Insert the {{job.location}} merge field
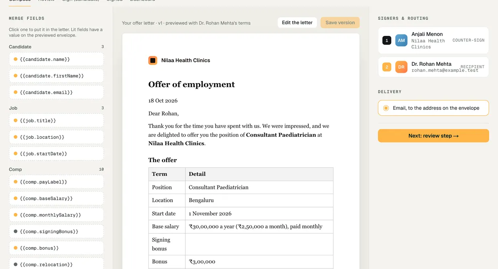Viewport: 498px width, 269px height. point(56,137)
